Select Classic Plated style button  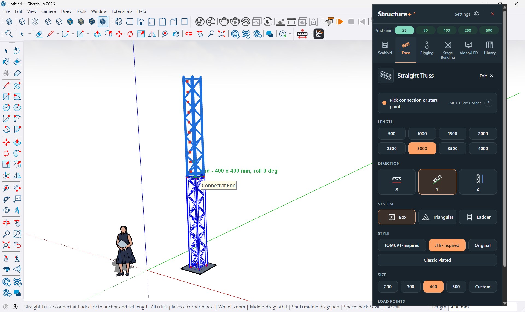tap(437, 260)
